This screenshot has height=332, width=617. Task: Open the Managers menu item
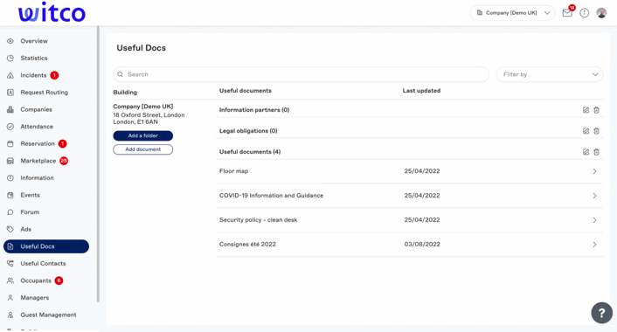(35, 298)
